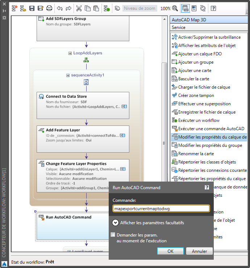Click the Service section header

(209, 27)
